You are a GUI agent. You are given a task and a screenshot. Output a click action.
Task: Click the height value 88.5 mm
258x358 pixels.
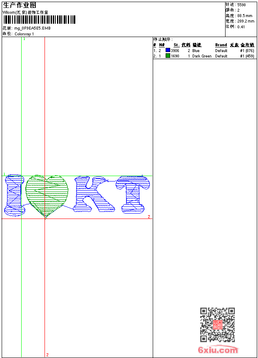coord(245,16)
